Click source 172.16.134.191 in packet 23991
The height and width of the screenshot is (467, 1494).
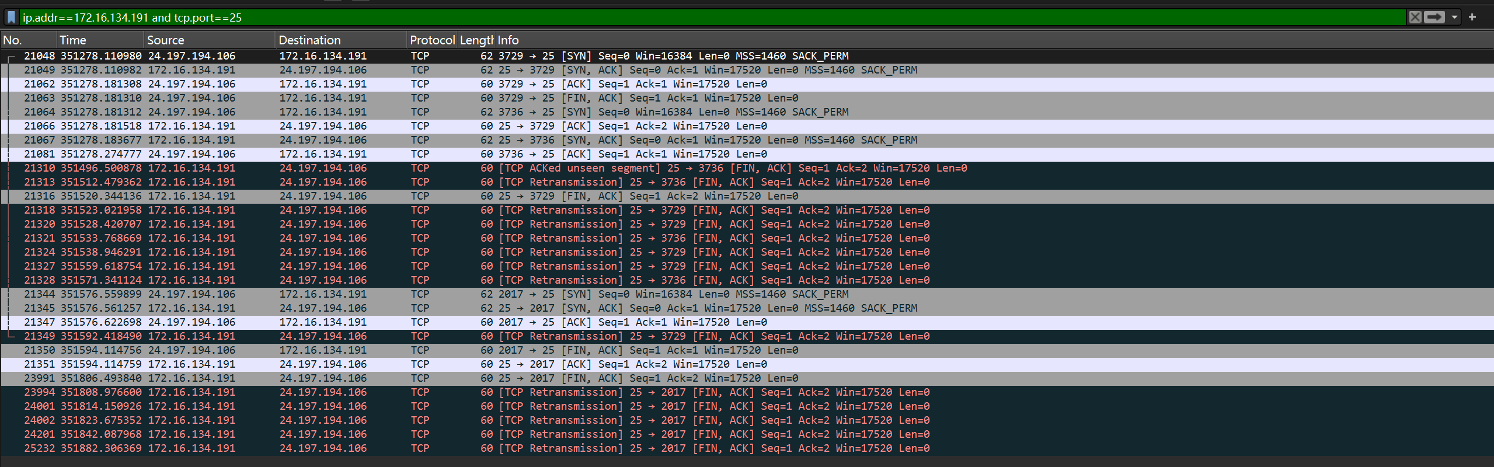(191, 378)
